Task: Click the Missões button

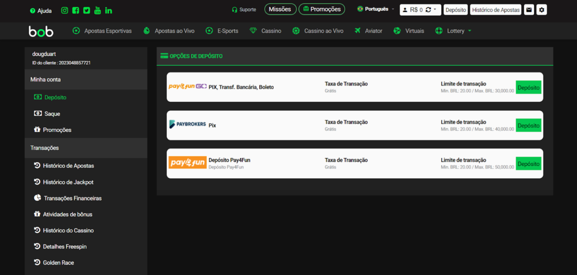Action: click(280, 9)
